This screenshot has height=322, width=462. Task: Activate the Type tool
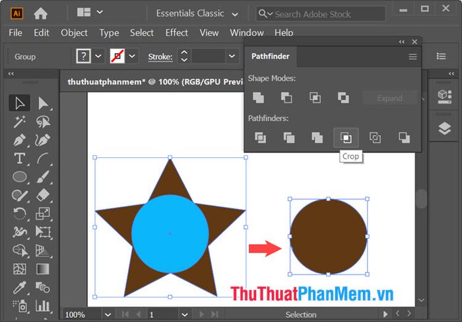point(19,159)
